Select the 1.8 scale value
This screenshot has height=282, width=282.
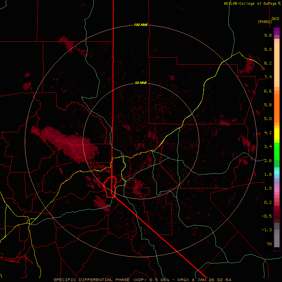pyautogui.click(x=268, y=175)
